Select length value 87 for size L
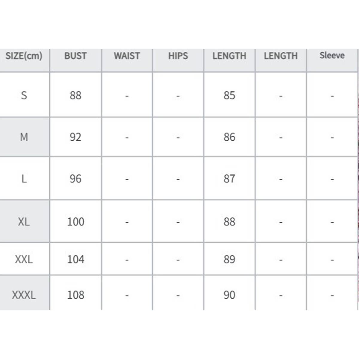Screen dimensions: 359x359 tap(229, 179)
